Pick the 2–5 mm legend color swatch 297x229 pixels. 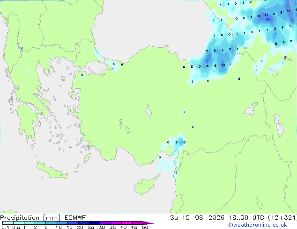[40, 223]
